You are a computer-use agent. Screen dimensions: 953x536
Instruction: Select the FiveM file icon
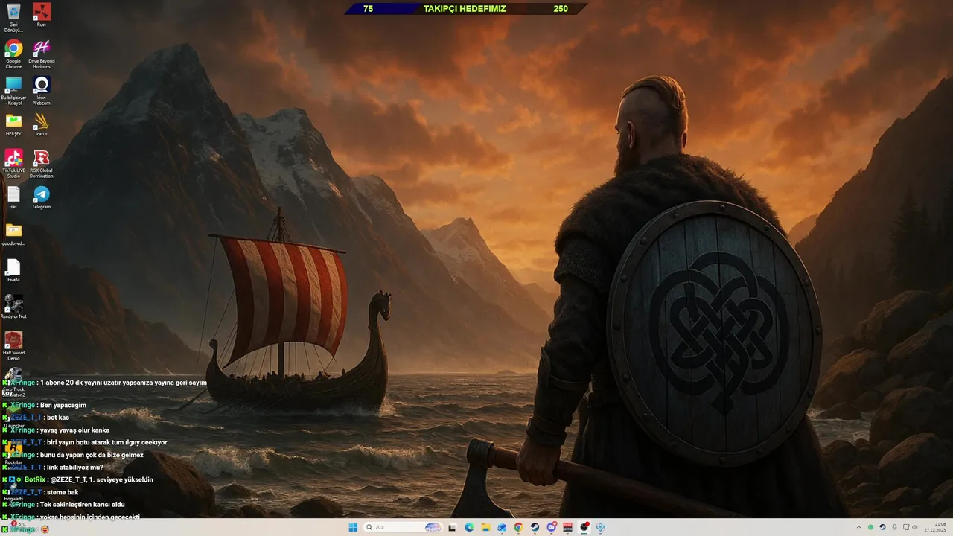click(x=13, y=270)
